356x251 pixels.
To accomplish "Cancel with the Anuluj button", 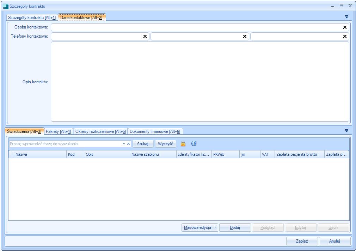I will click(x=334, y=241).
